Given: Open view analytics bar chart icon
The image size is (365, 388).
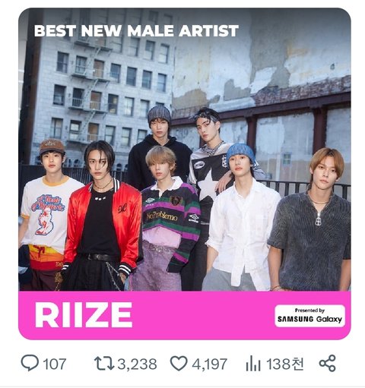Looking at the screenshot, I should 253,364.
